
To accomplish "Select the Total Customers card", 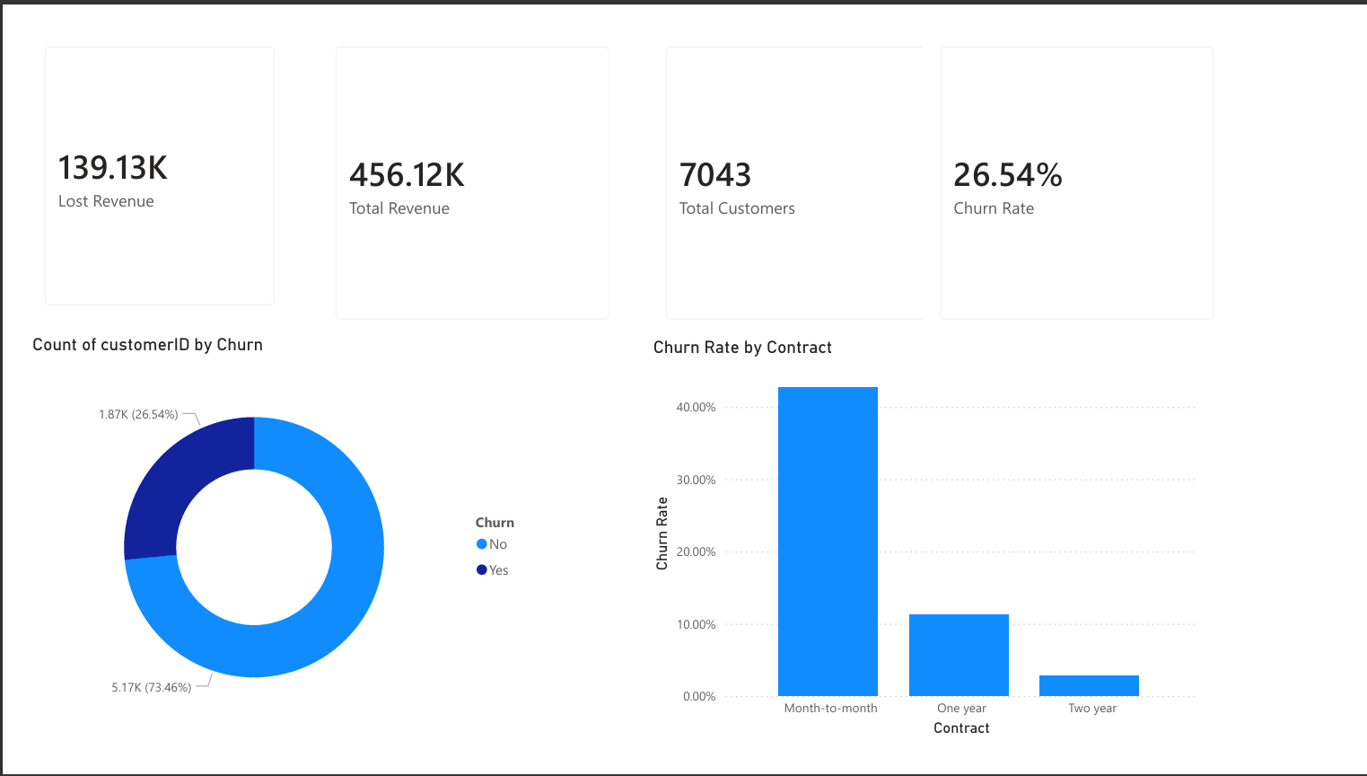I will pos(793,183).
